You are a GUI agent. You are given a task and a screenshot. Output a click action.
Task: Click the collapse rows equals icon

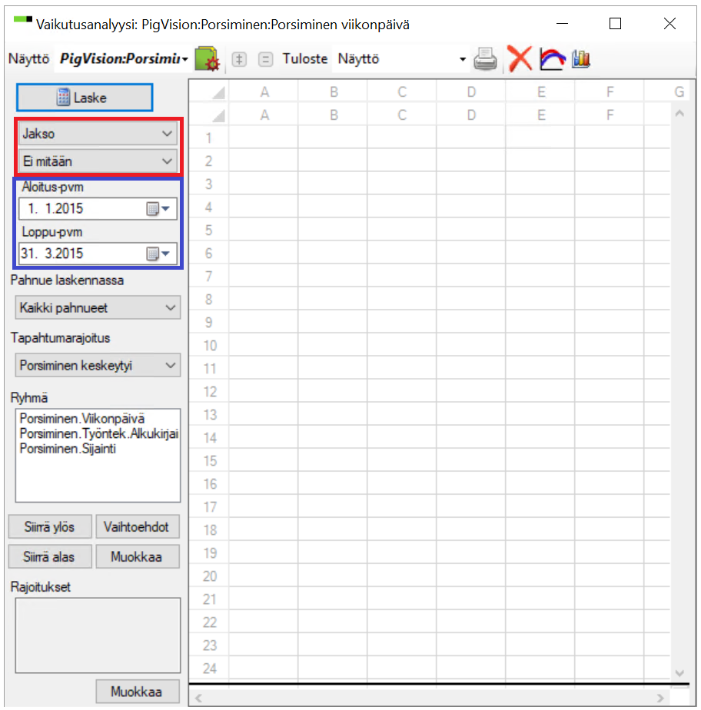point(265,59)
